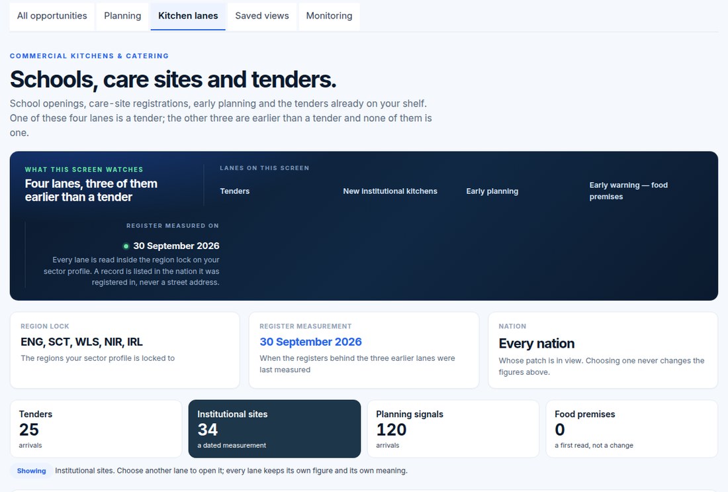728x492 pixels.
Task: Open the Saved views tab
Action: click(262, 17)
